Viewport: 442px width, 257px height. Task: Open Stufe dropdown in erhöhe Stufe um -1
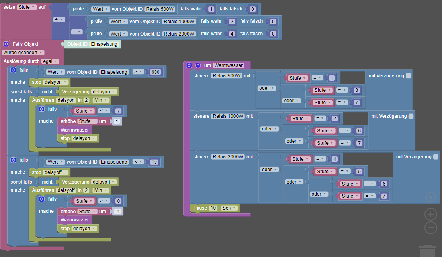87,211
